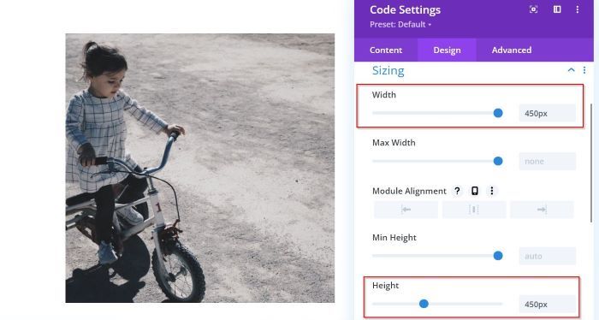This screenshot has width=599, height=320.
Task: Collapse the Sizing section chevron
Action: (571, 70)
